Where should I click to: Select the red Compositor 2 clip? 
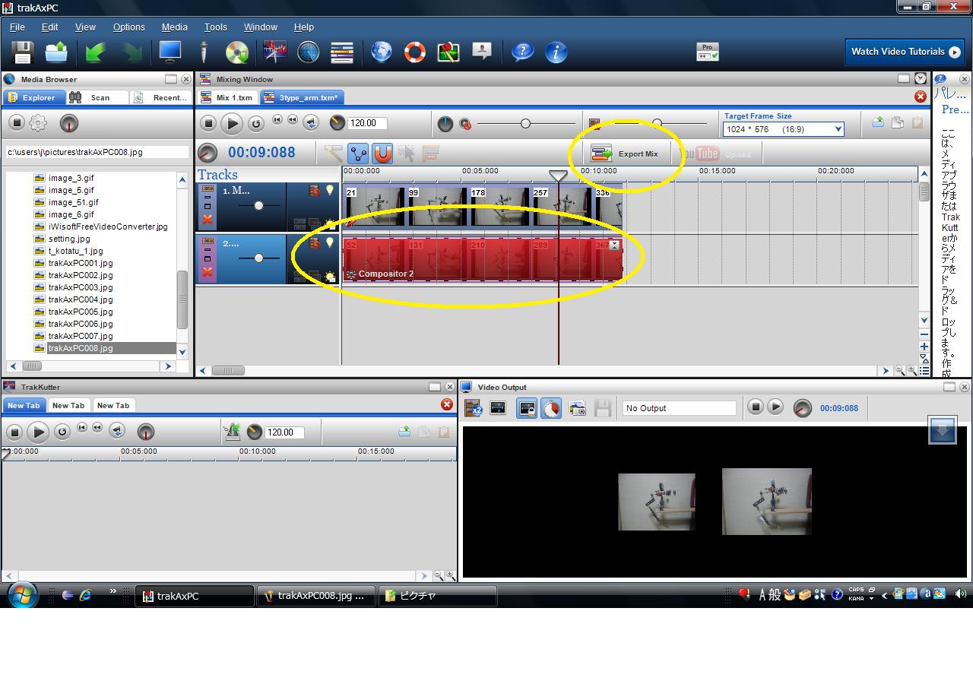(483, 259)
